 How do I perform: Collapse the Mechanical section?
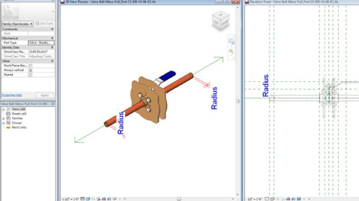tap(52, 38)
